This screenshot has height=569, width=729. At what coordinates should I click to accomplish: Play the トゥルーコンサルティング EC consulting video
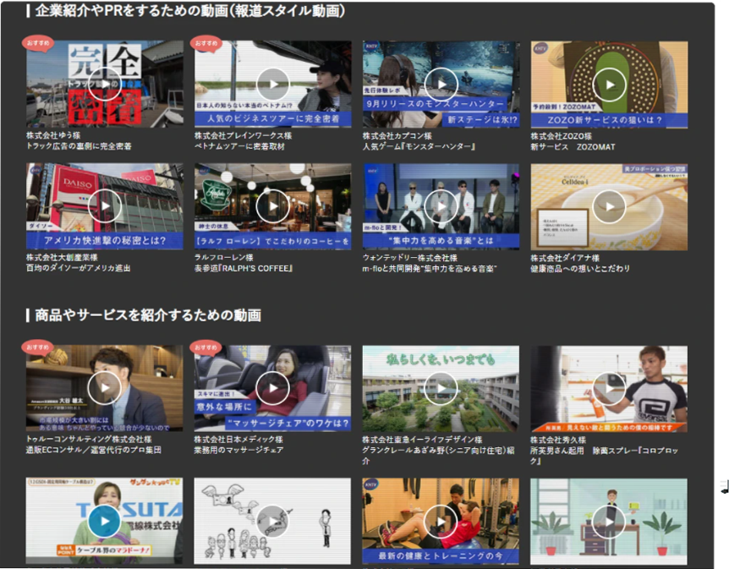104,388
